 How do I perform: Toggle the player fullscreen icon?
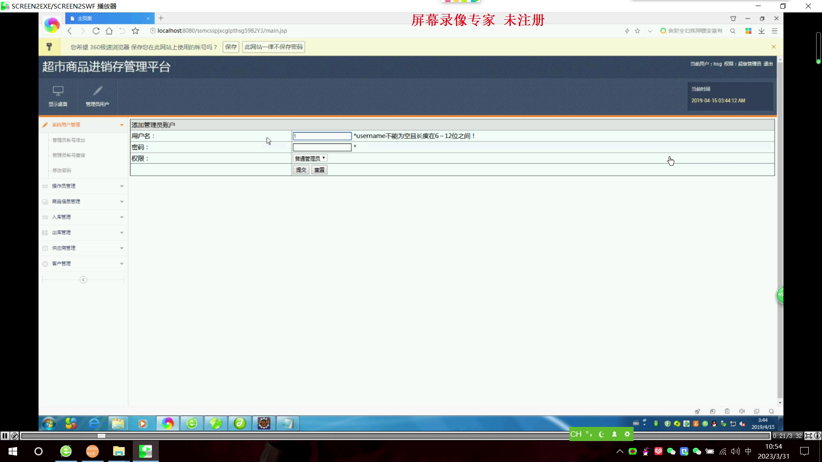[808, 436]
